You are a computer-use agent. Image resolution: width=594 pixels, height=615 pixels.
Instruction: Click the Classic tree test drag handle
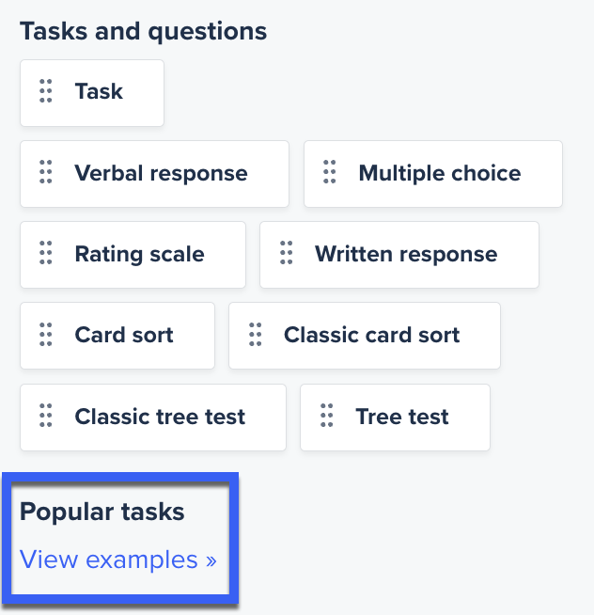tap(46, 416)
